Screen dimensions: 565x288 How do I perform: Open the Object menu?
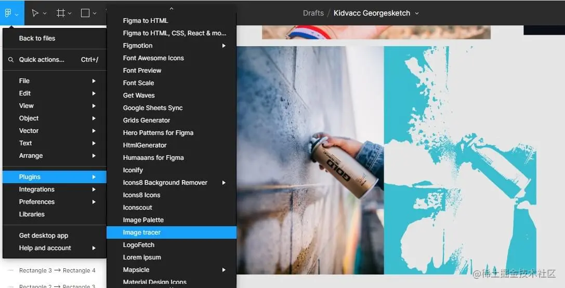55,118
